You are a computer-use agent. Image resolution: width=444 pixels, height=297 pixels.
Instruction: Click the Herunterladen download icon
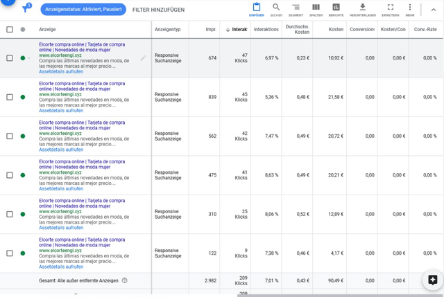[x=362, y=7]
